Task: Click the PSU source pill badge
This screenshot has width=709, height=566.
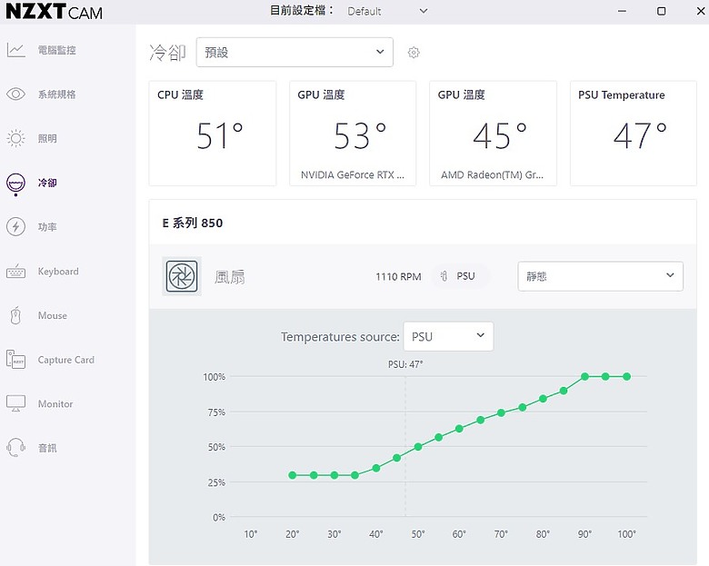Action: point(460,276)
